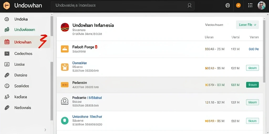Click the Undowhan brand name in top bar

coord(28,5)
